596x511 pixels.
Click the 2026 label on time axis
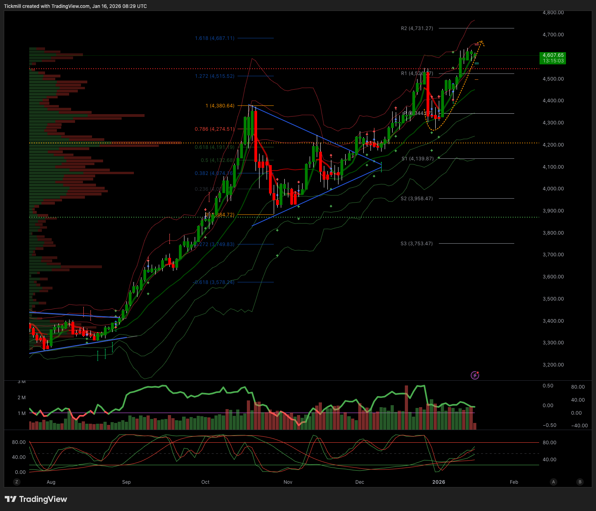[438, 482]
